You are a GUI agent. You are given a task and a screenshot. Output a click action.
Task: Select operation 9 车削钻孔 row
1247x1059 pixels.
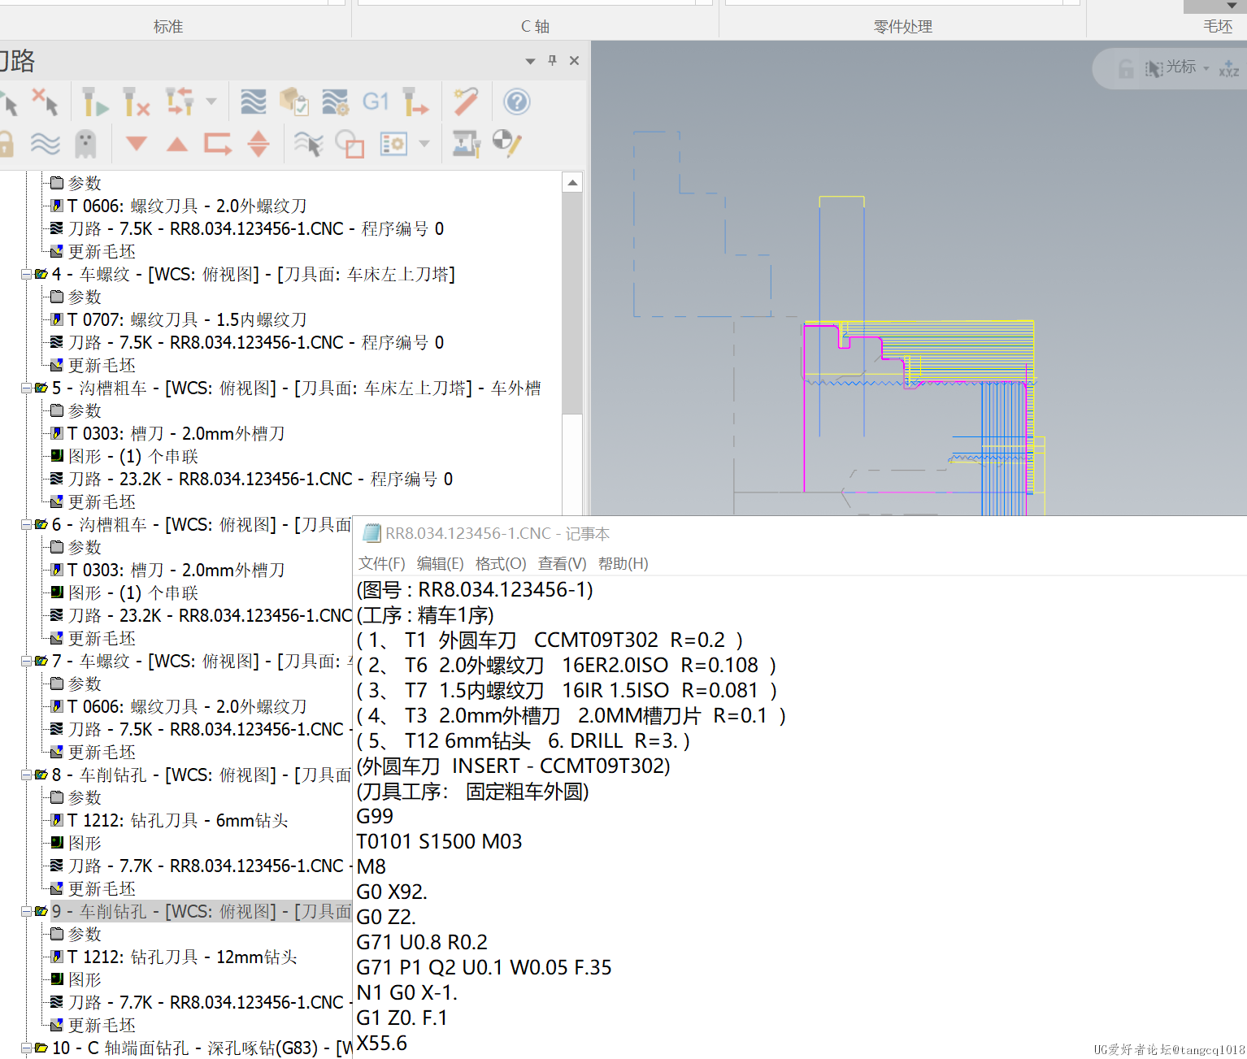pos(201,912)
